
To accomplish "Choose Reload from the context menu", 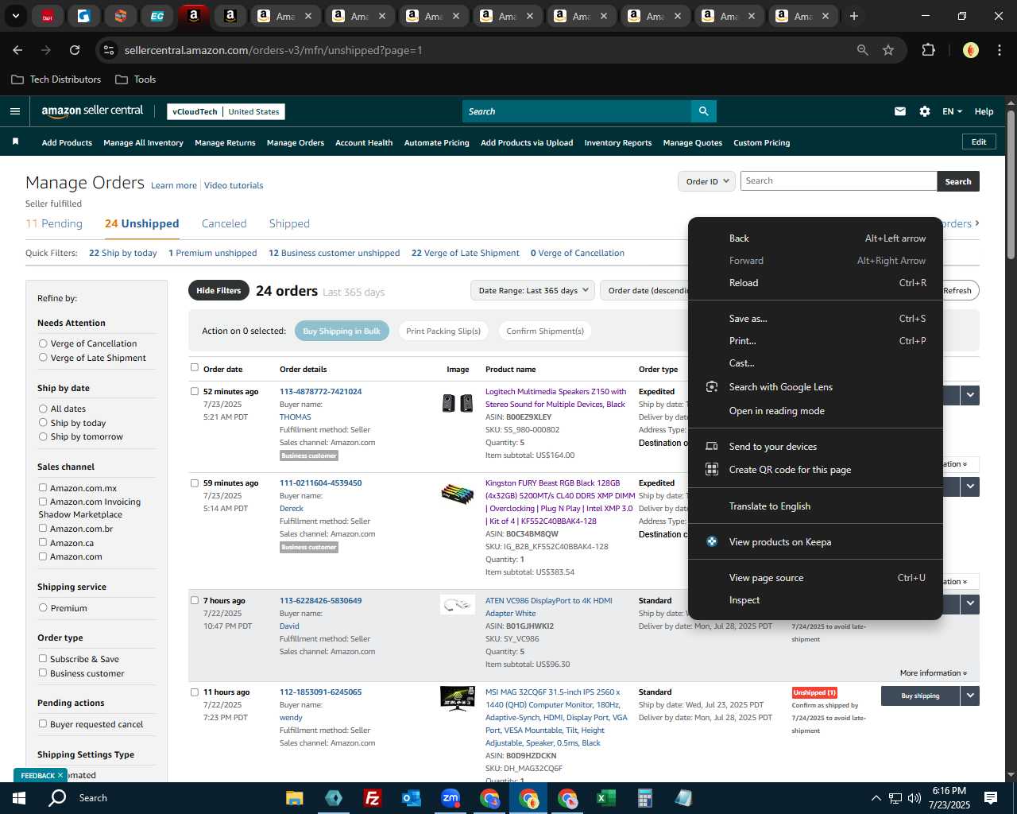I will (x=815, y=283).
